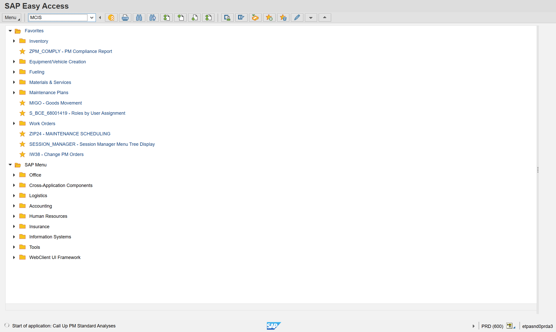Click the First Page double green arrow icon
The image size is (556, 332).
[x=167, y=18]
